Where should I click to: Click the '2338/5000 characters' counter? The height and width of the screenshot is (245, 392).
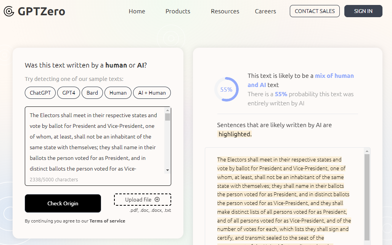pyautogui.click(x=54, y=179)
